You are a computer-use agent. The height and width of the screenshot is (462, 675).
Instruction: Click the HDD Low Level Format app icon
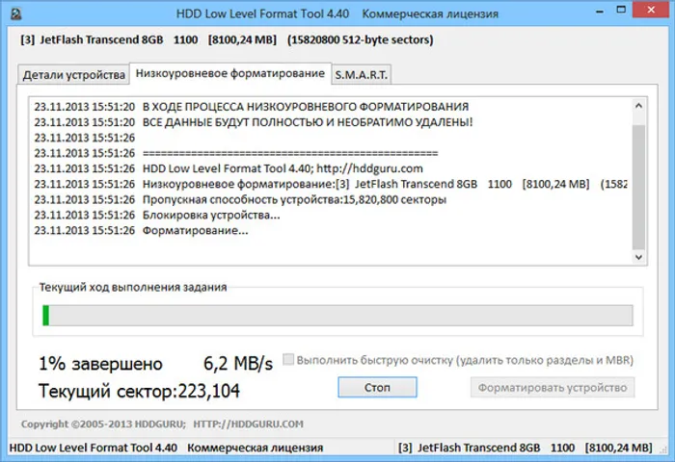coord(16,14)
